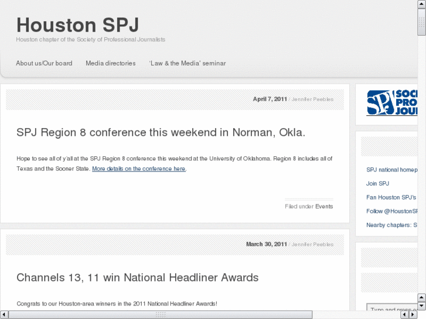Click the horizontal scrollbar right arrow at far right
The height and width of the screenshot is (319, 426).
(x=413, y=314)
